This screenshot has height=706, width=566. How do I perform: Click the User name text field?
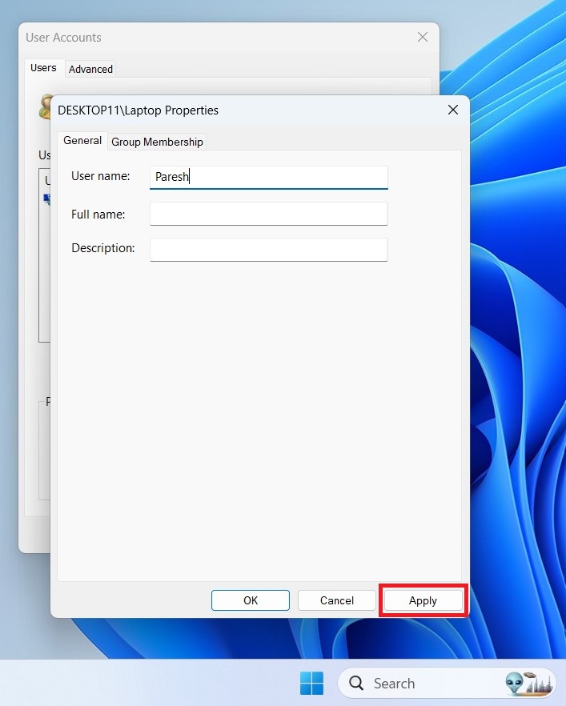268,177
